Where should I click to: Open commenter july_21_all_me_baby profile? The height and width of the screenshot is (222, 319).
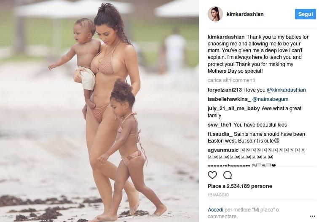pyautogui.click(x=234, y=108)
